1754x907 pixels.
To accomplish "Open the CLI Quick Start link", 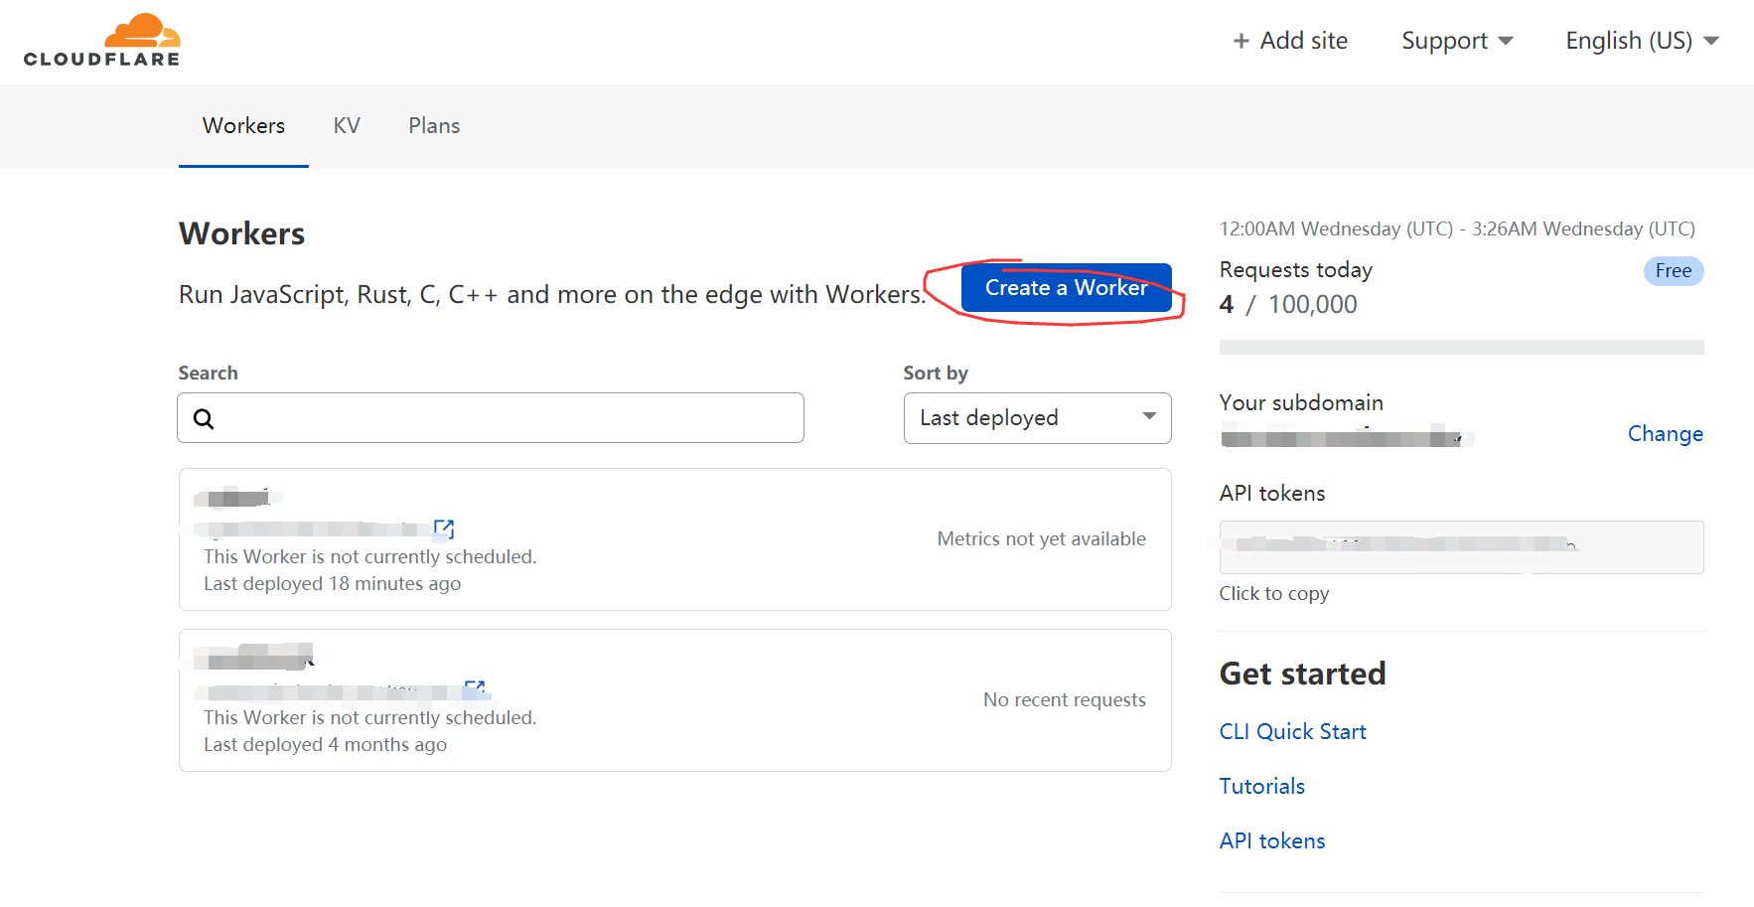I will (1292, 732).
